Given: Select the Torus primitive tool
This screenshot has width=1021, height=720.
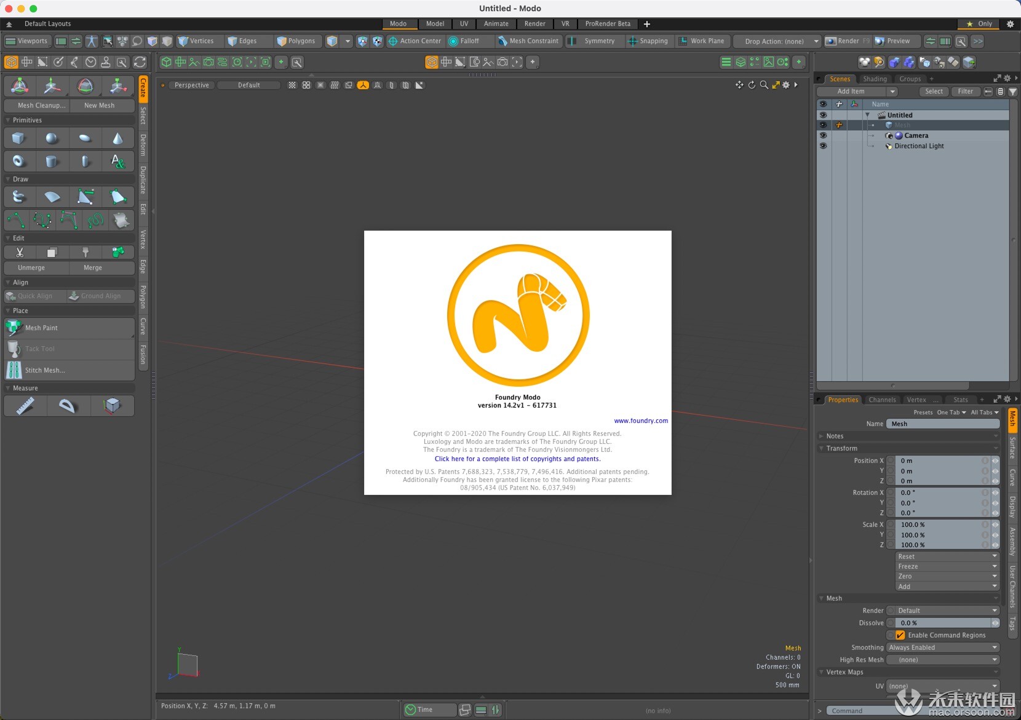Looking at the screenshot, I should coord(18,161).
